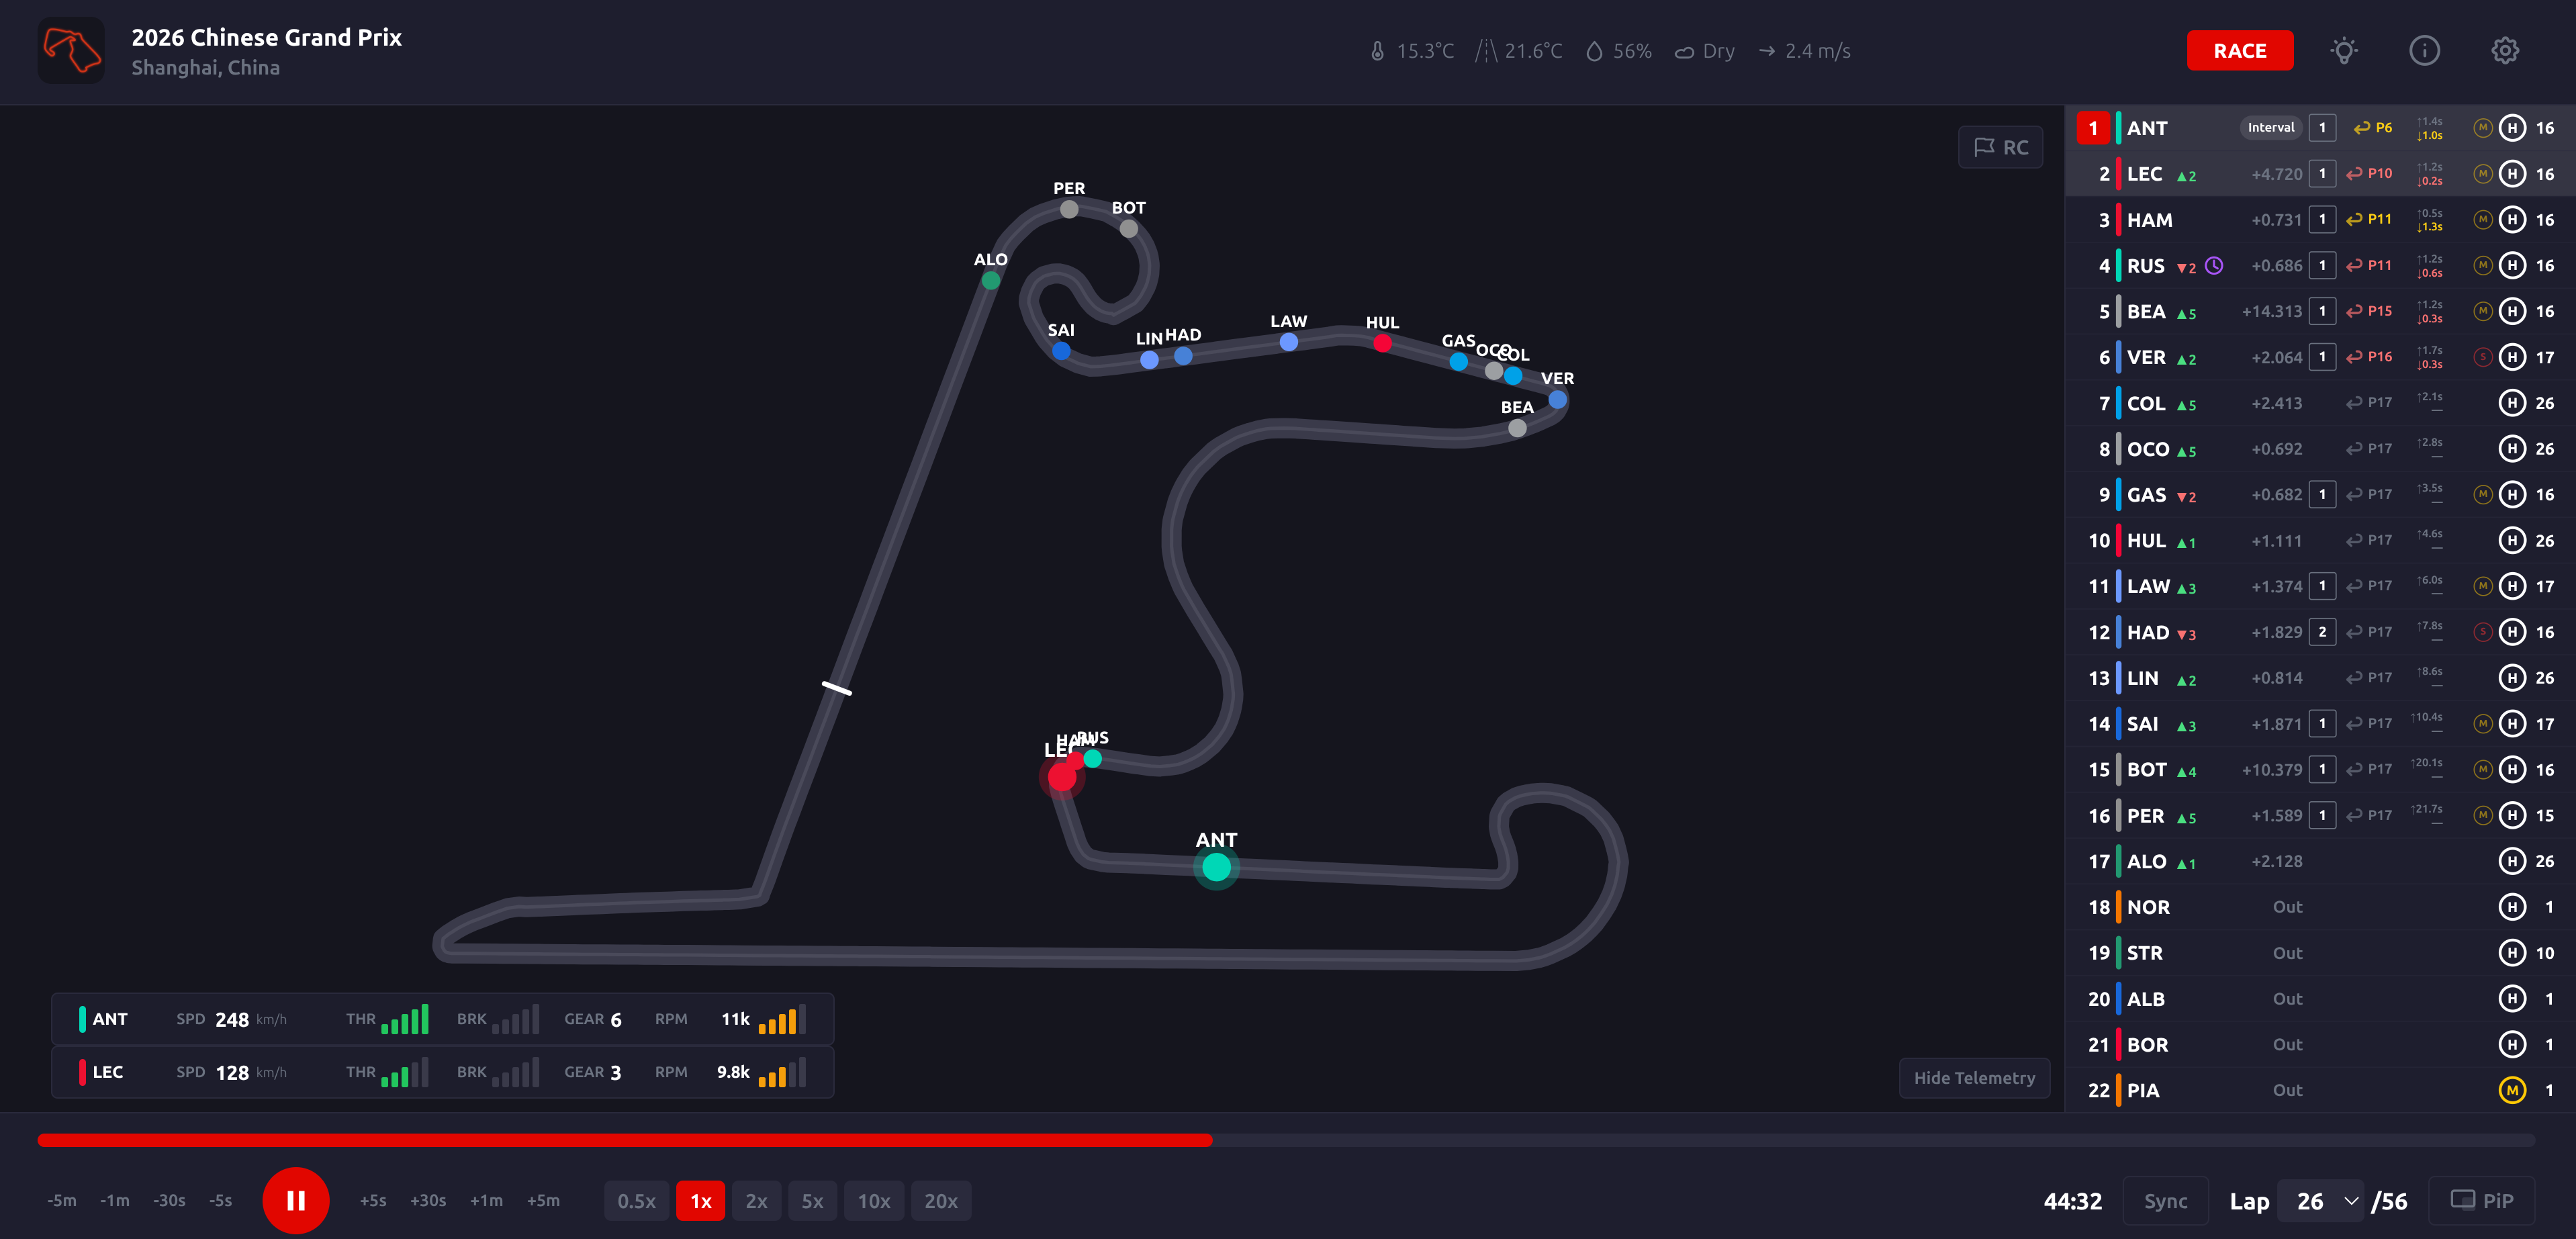
Task: Click the pit rejoin P10 indicator on LEC row
Action: tap(2369, 174)
